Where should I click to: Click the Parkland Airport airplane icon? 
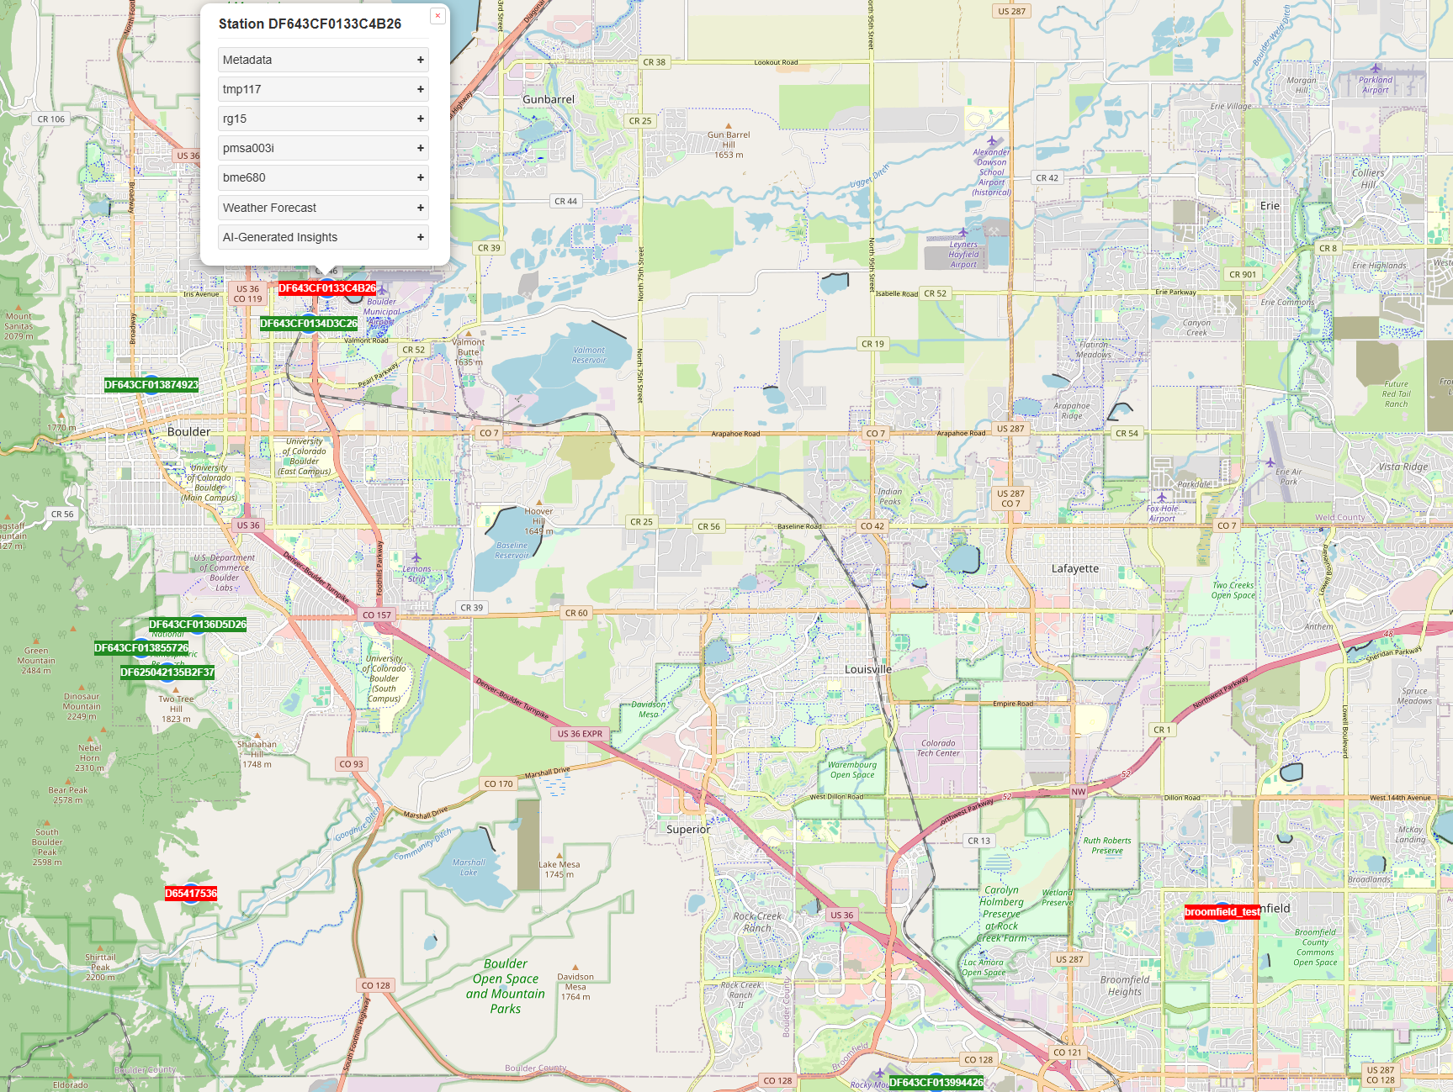coord(1376,69)
